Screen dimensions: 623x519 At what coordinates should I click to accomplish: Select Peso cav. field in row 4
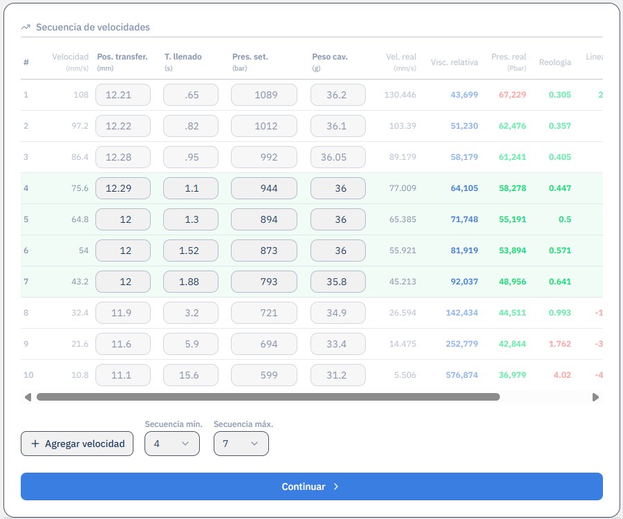pyautogui.click(x=338, y=188)
